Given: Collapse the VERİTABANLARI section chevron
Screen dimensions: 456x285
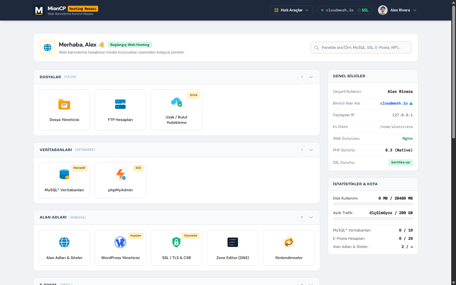Looking at the screenshot, I should 311,150.
